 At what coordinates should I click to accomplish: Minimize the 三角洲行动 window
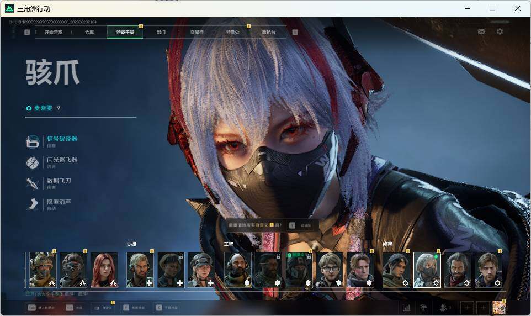(468, 8)
